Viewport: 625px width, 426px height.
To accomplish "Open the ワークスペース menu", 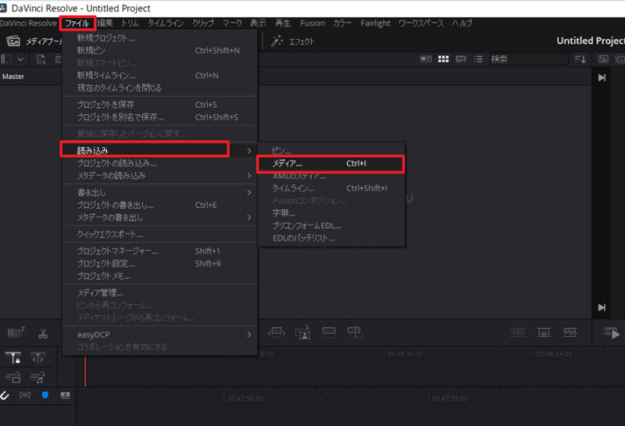I will click(421, 23).
